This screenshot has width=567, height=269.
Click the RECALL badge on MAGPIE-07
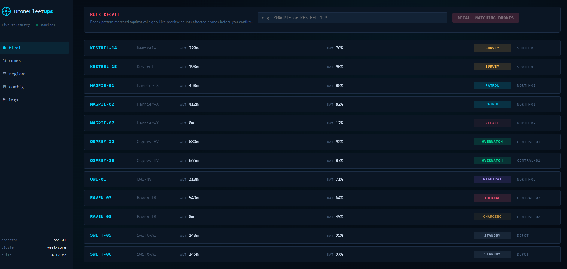coord(492,123)
